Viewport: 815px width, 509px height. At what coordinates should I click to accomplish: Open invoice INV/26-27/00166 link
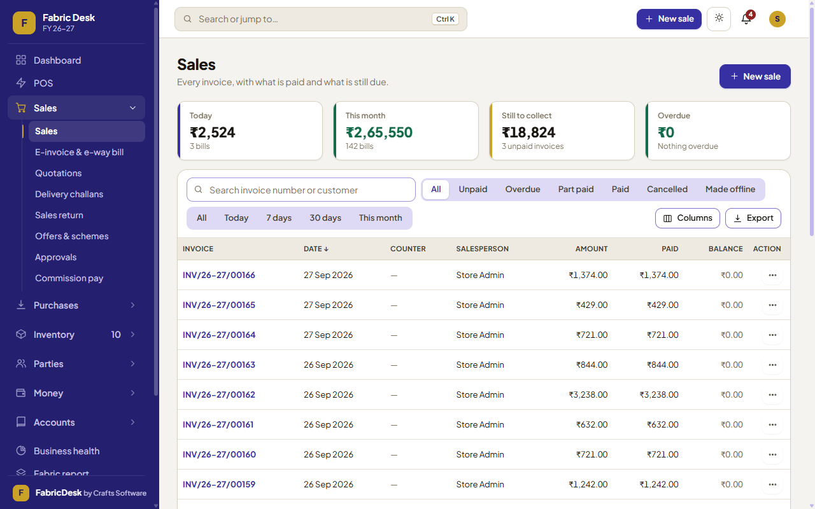[219, 275]
